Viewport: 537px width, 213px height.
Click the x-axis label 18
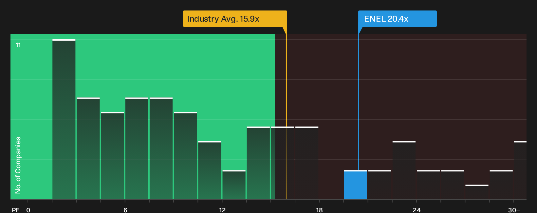319,210
